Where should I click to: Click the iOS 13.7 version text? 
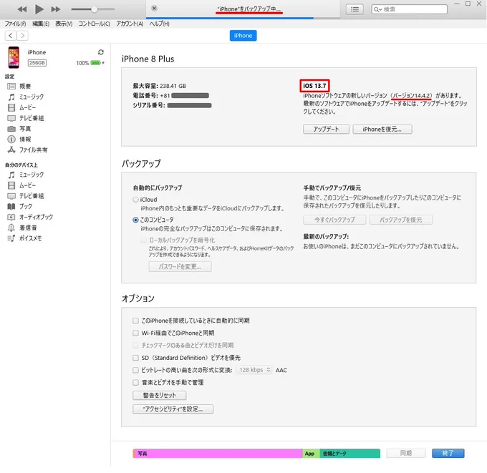pos(314,86)
